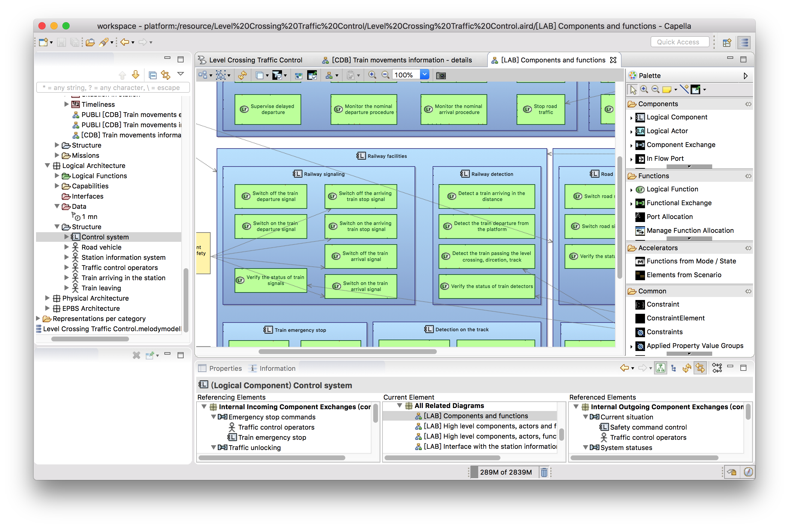Screen dimensions: 789x528
Task: Click the refresh diagram icon in diagram toolbar
Action: pos(242,75)
